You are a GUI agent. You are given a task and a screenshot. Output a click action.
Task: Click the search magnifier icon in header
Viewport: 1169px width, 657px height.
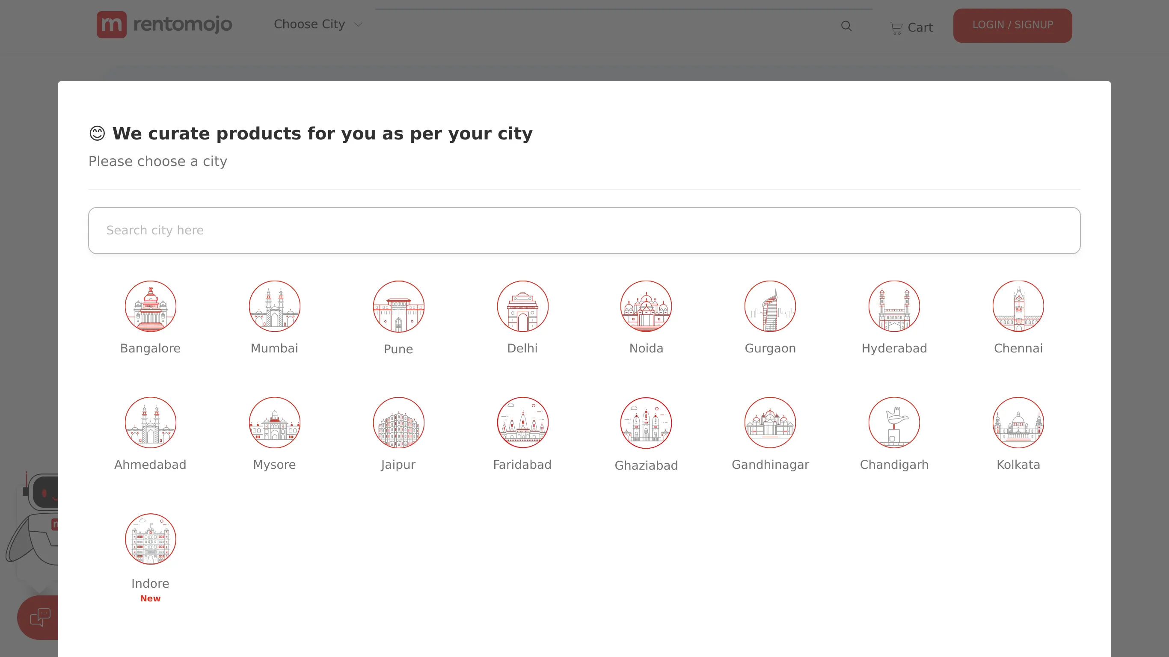click(x=846, y=27)
